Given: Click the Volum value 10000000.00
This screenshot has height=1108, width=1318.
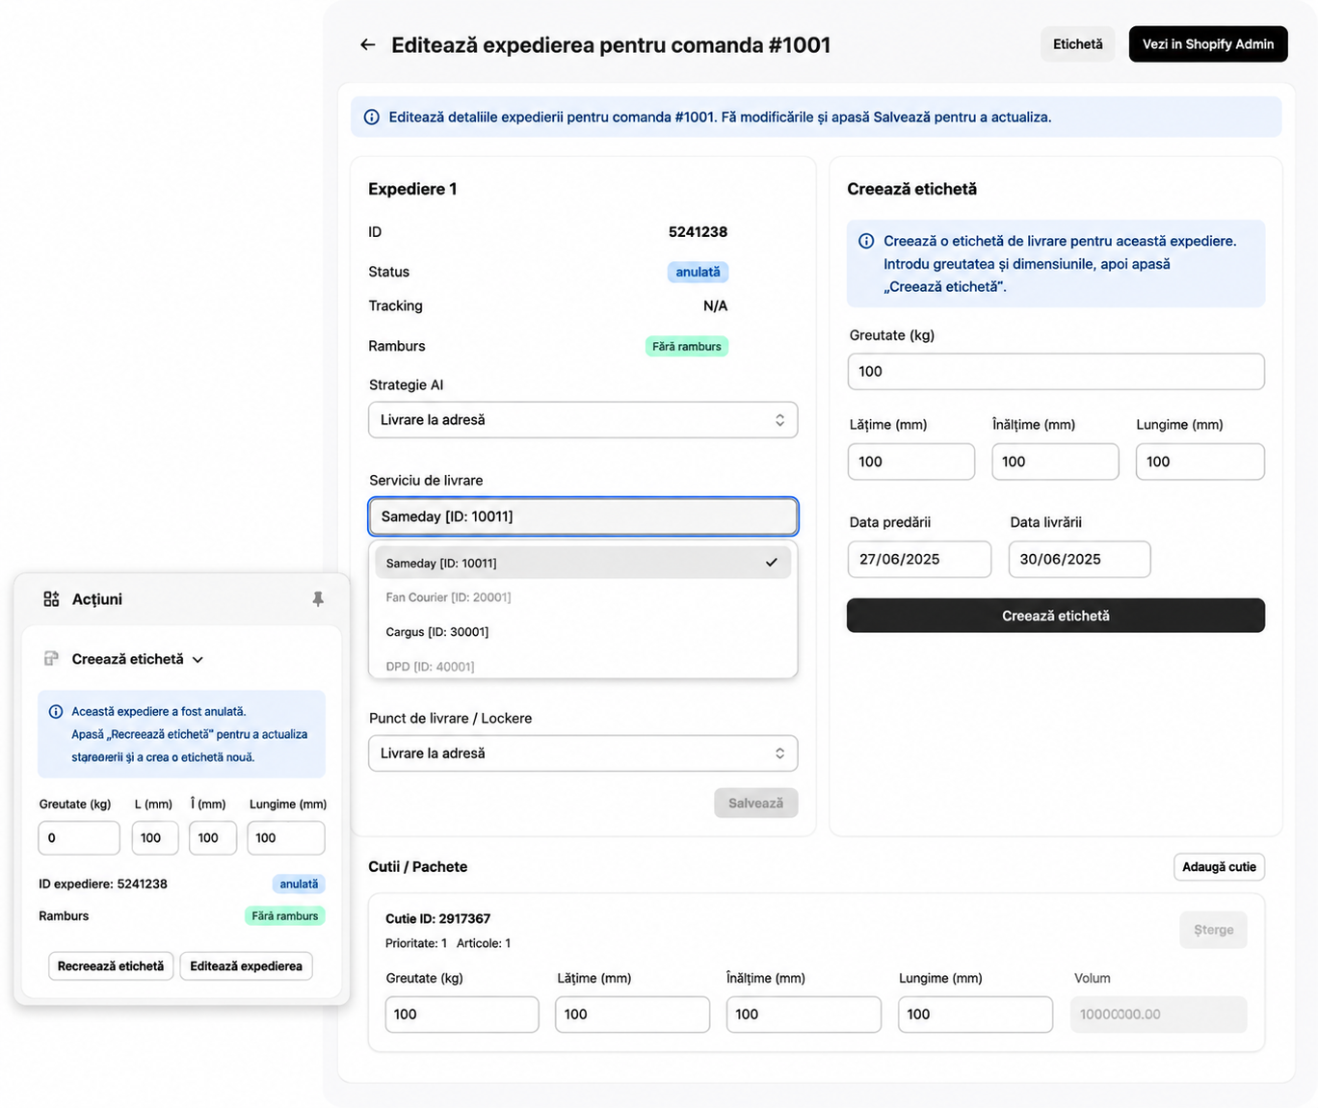Looking at the screenshot, I should coord(1159,1015).
